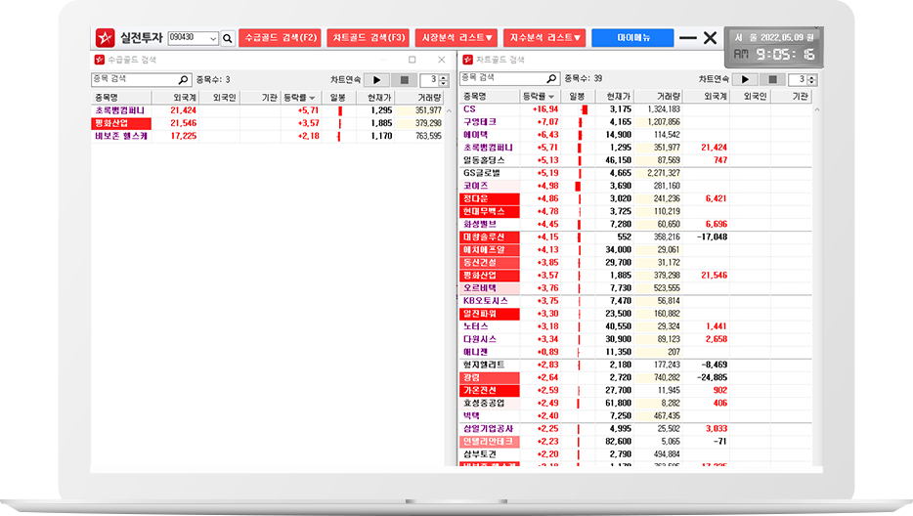Click search icon in right 종목 검색 field
Viewport: 913px width, 516px height.
(550, 79)
